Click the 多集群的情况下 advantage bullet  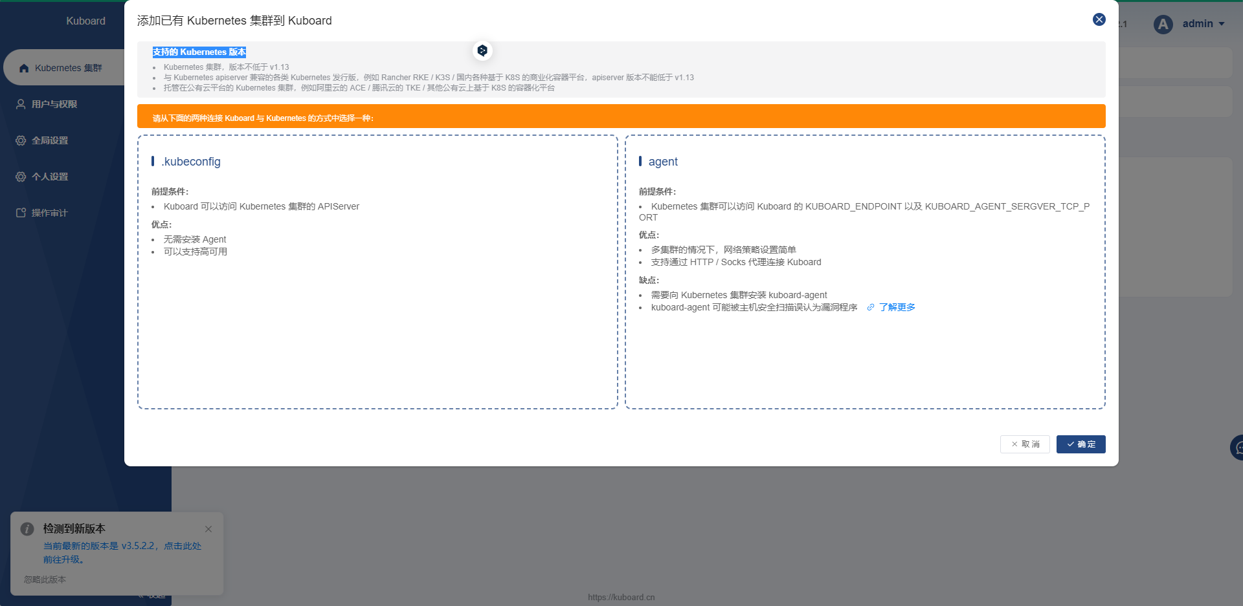[x=724, y=250]
